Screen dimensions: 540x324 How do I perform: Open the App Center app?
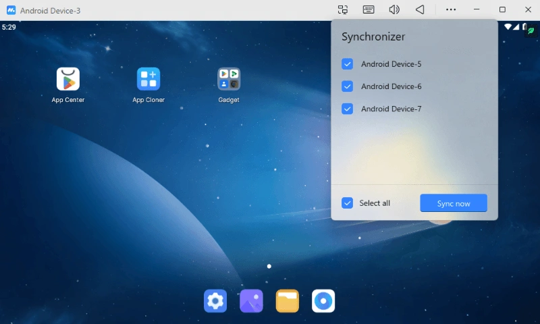[x=68, y=79]
